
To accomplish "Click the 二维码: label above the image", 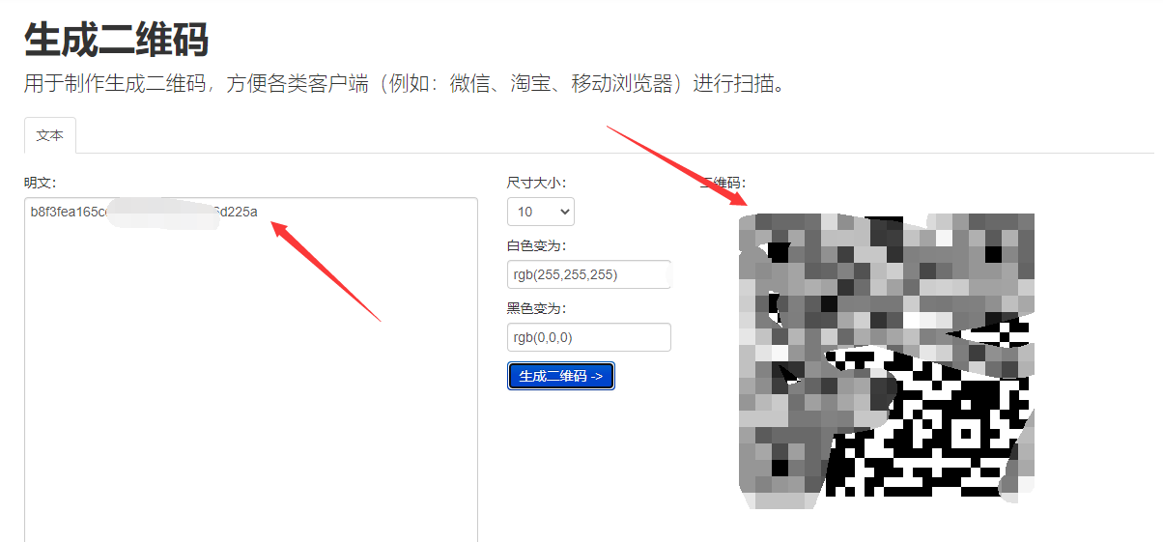I will (x=724, y=182).
